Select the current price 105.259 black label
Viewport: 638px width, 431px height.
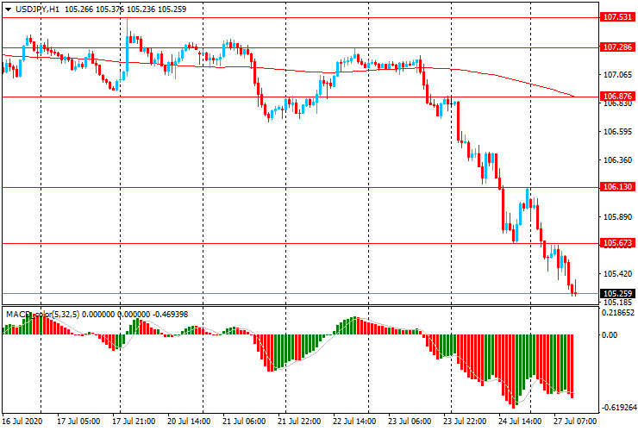pos(617,293)
